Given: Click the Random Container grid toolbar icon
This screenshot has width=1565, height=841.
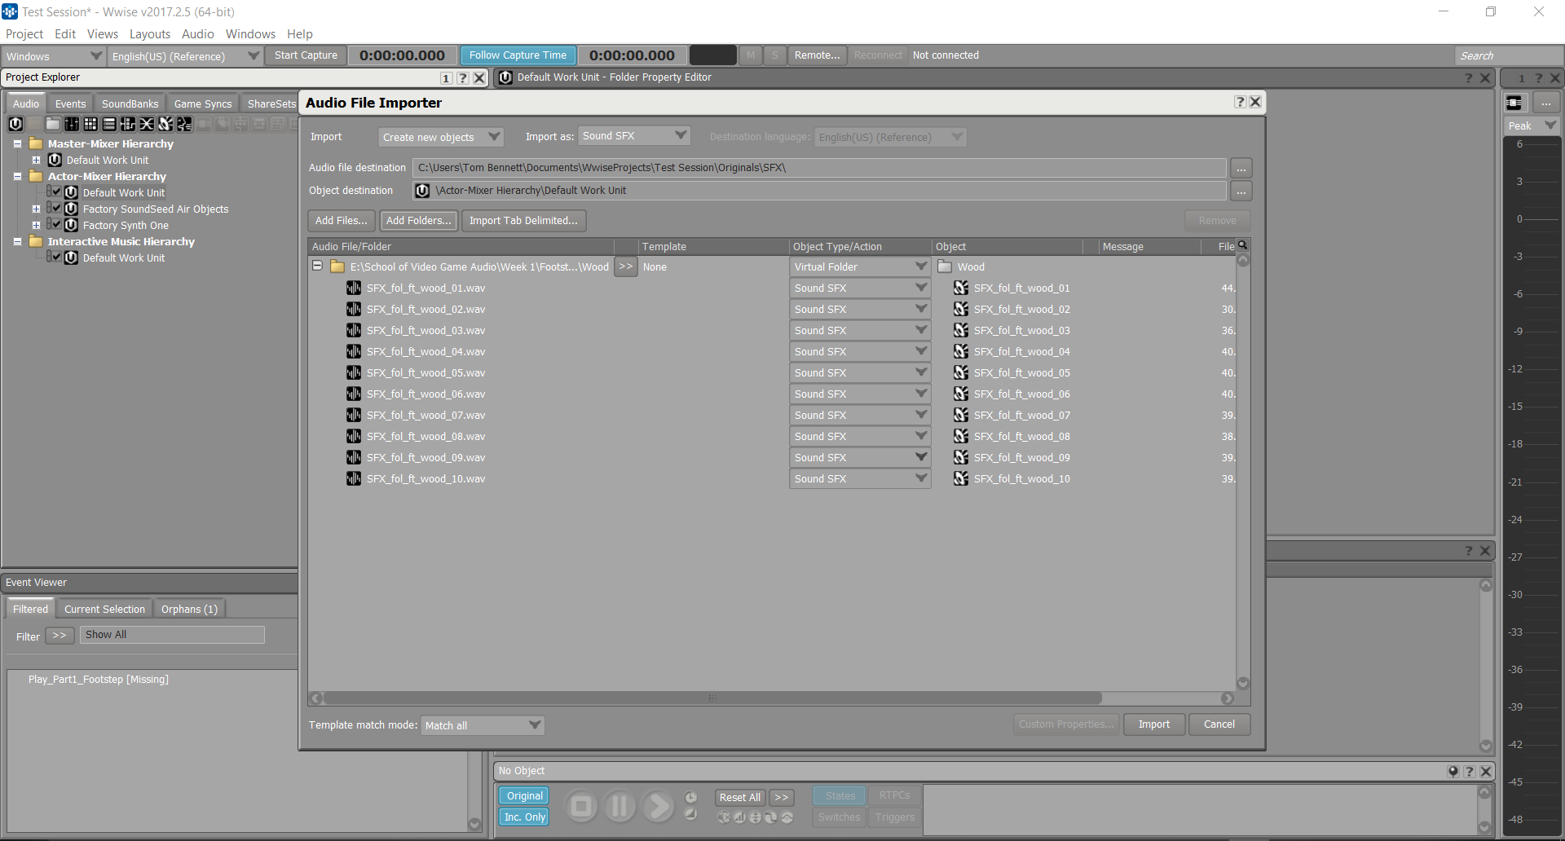Looking at the screenshot, I should pyautogui.click(x=90, y=124).
